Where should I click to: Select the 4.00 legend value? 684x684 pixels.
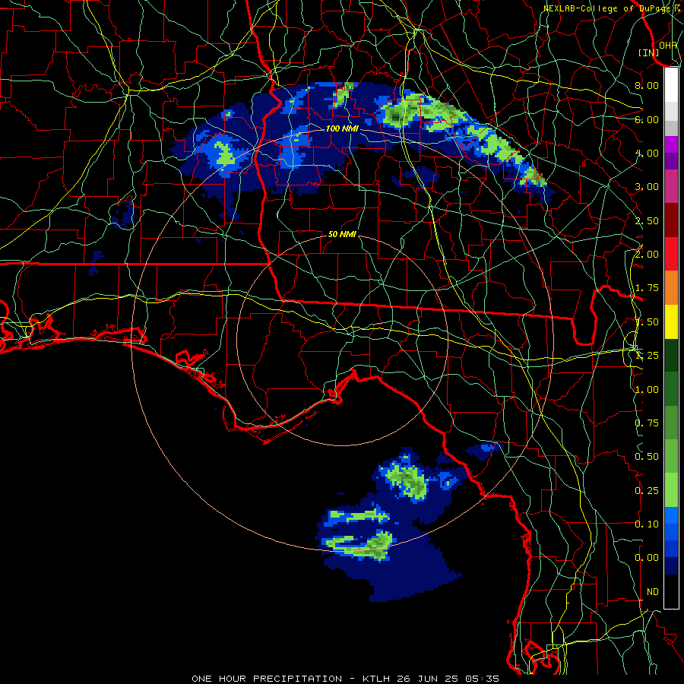[647, 153]
